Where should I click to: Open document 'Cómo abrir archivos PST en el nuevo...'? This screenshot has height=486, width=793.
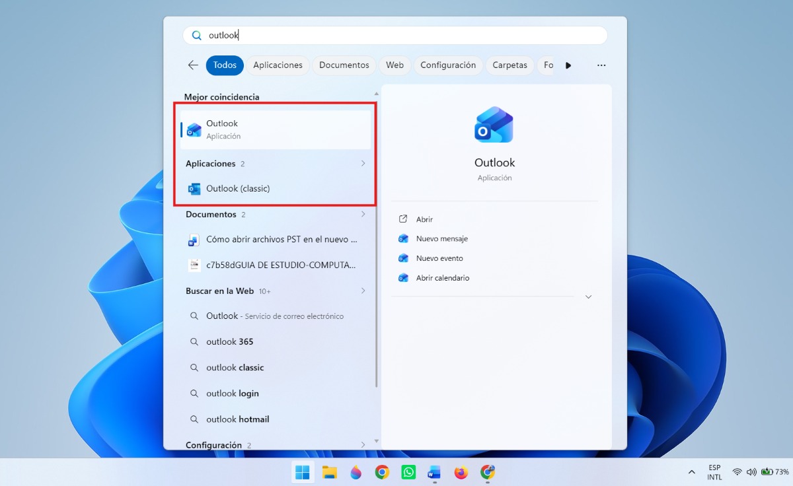pyautogui.click(x=276, y=240)
